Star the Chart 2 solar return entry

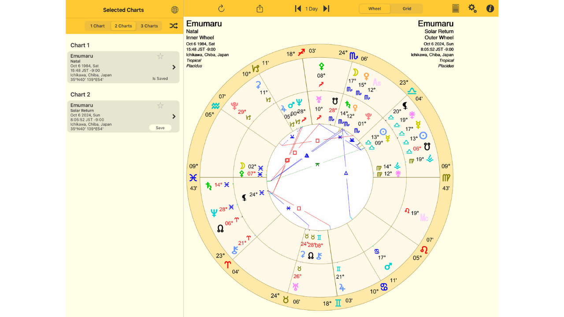(x=160, y=105)
